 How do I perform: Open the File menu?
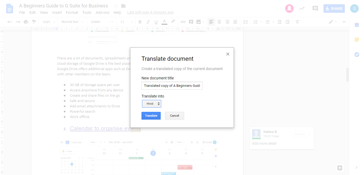[x=22, y=13]
